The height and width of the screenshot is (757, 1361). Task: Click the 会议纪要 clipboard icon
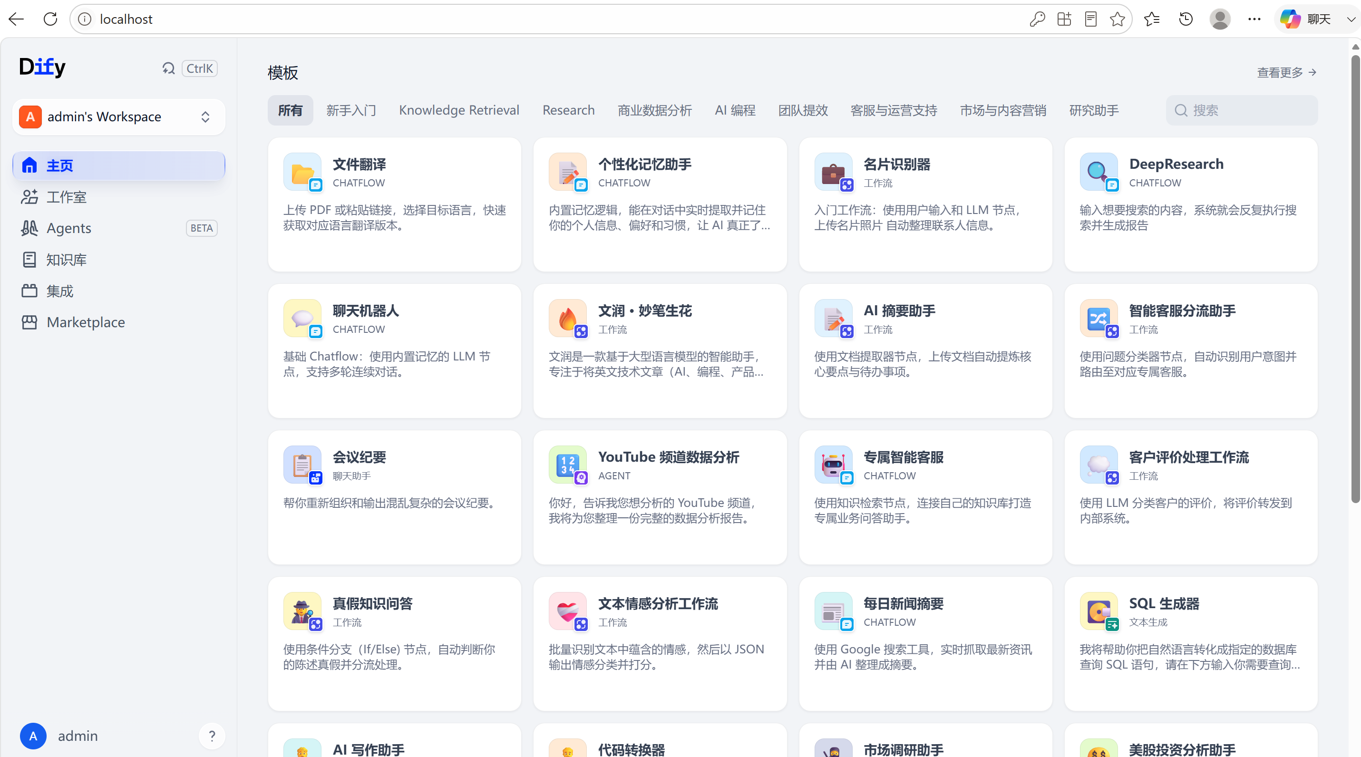(x=302, y=465)
